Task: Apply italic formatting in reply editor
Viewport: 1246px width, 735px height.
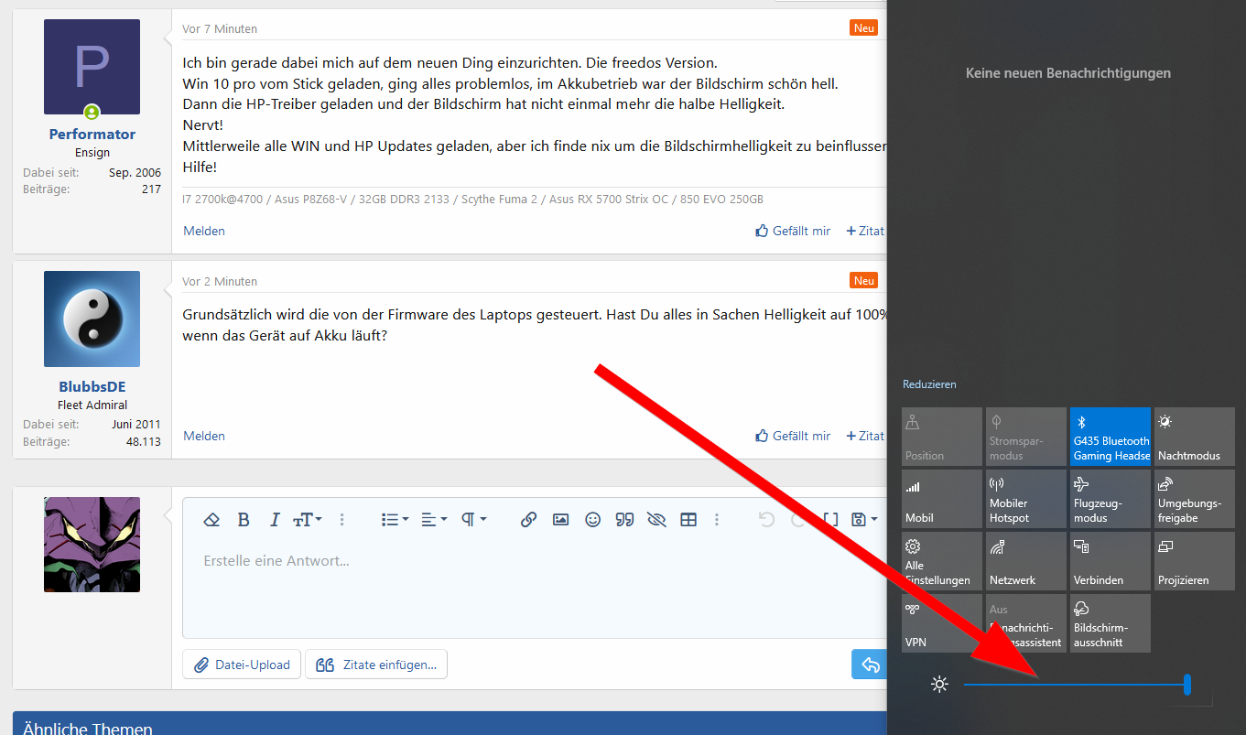Action: 274,519
